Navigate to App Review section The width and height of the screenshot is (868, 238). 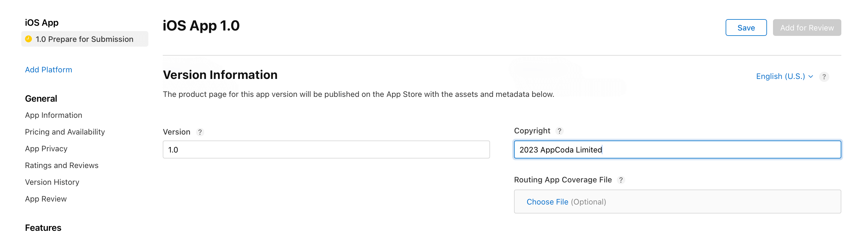(x=46, y=199)
